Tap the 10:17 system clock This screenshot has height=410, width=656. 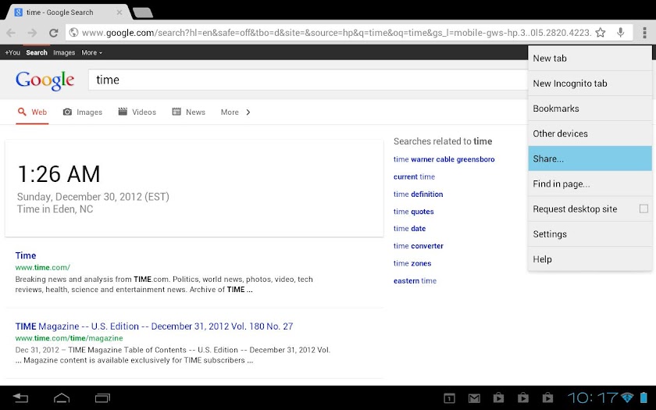click(x=593, y=398)
